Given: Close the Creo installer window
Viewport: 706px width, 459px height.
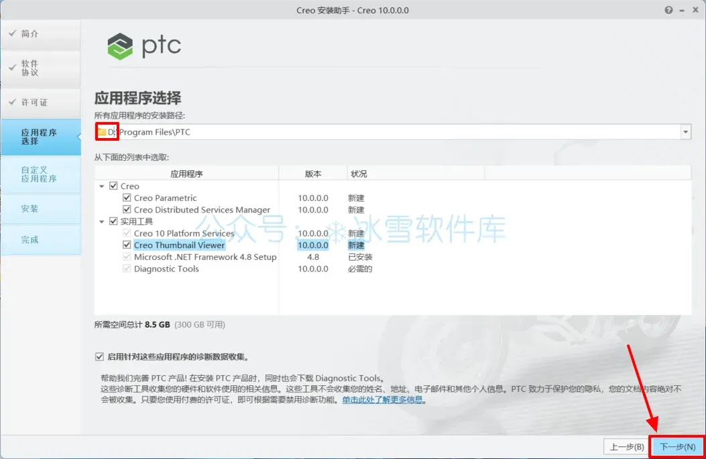Looking at the screenshot, I should tap(695, 10).
